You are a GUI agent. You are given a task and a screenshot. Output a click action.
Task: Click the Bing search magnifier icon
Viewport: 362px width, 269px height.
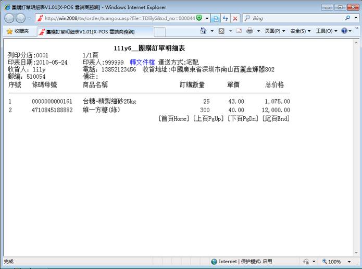pos(348,18)
